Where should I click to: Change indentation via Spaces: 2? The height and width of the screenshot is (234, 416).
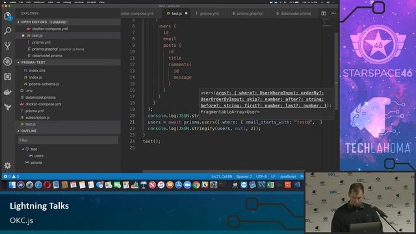point(244,176)
